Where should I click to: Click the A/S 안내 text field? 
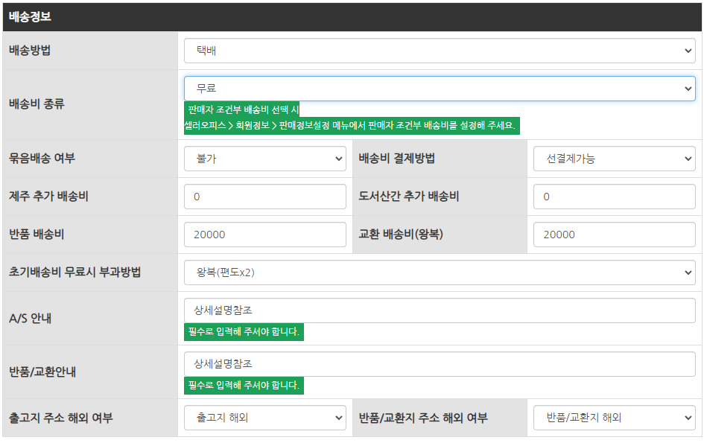[x=440, y=310]
